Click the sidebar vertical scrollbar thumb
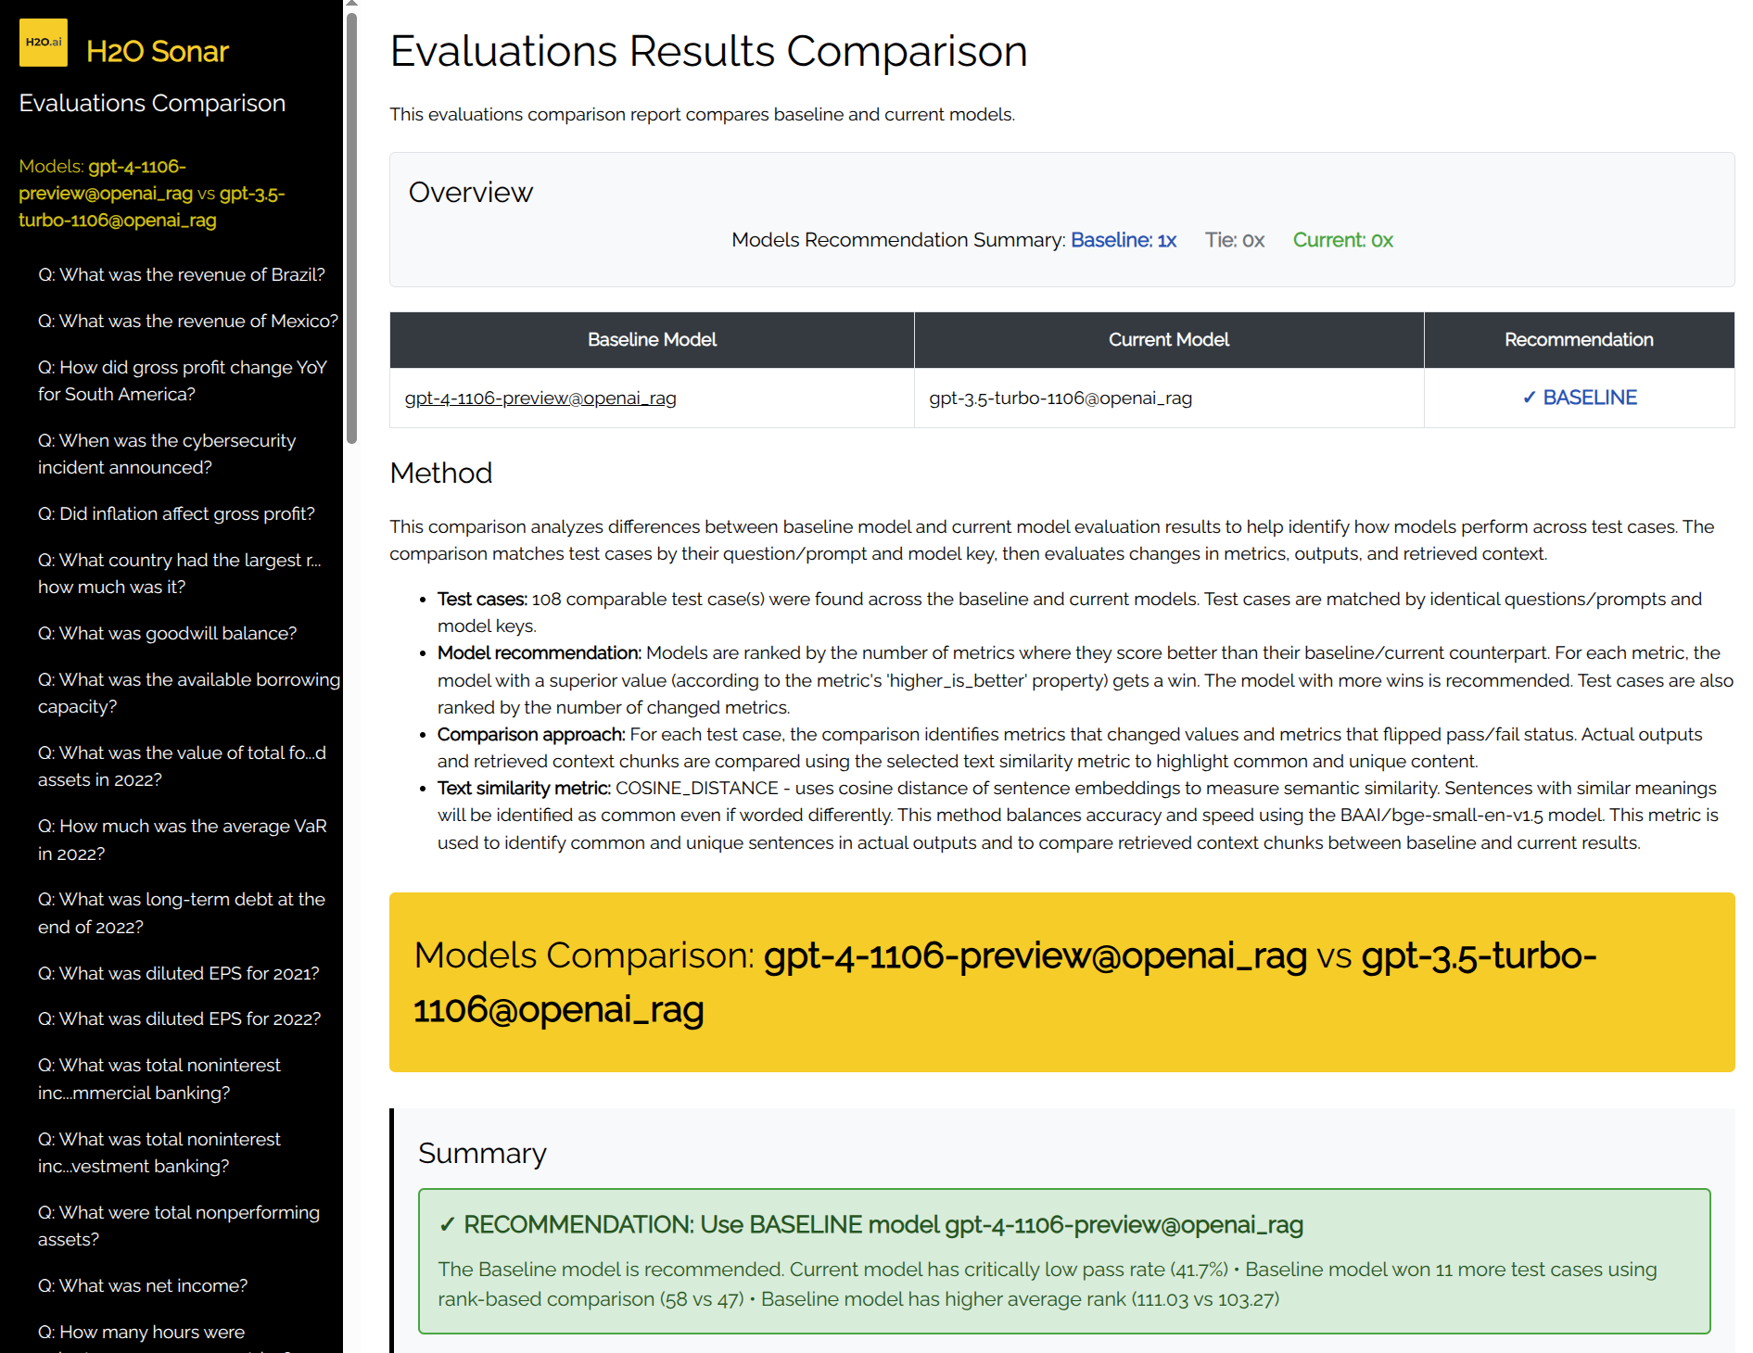This screenshot has width=1753, height=1353. 351,227
